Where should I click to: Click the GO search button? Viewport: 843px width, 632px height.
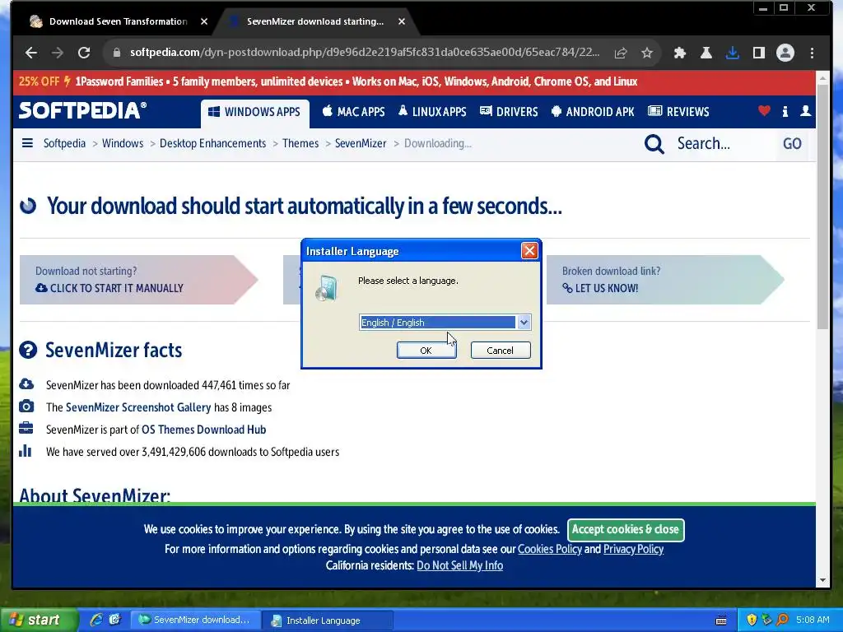[792, 143]
